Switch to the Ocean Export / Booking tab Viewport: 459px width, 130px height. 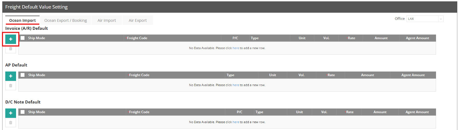65,20
